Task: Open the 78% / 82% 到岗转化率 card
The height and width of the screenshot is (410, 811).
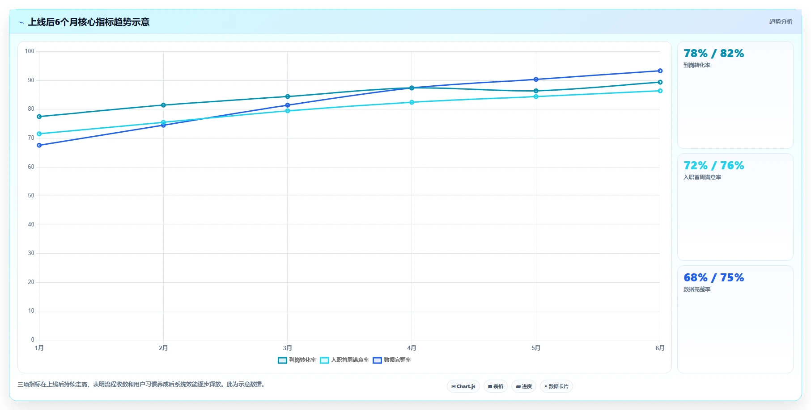Action: point(735,95)
